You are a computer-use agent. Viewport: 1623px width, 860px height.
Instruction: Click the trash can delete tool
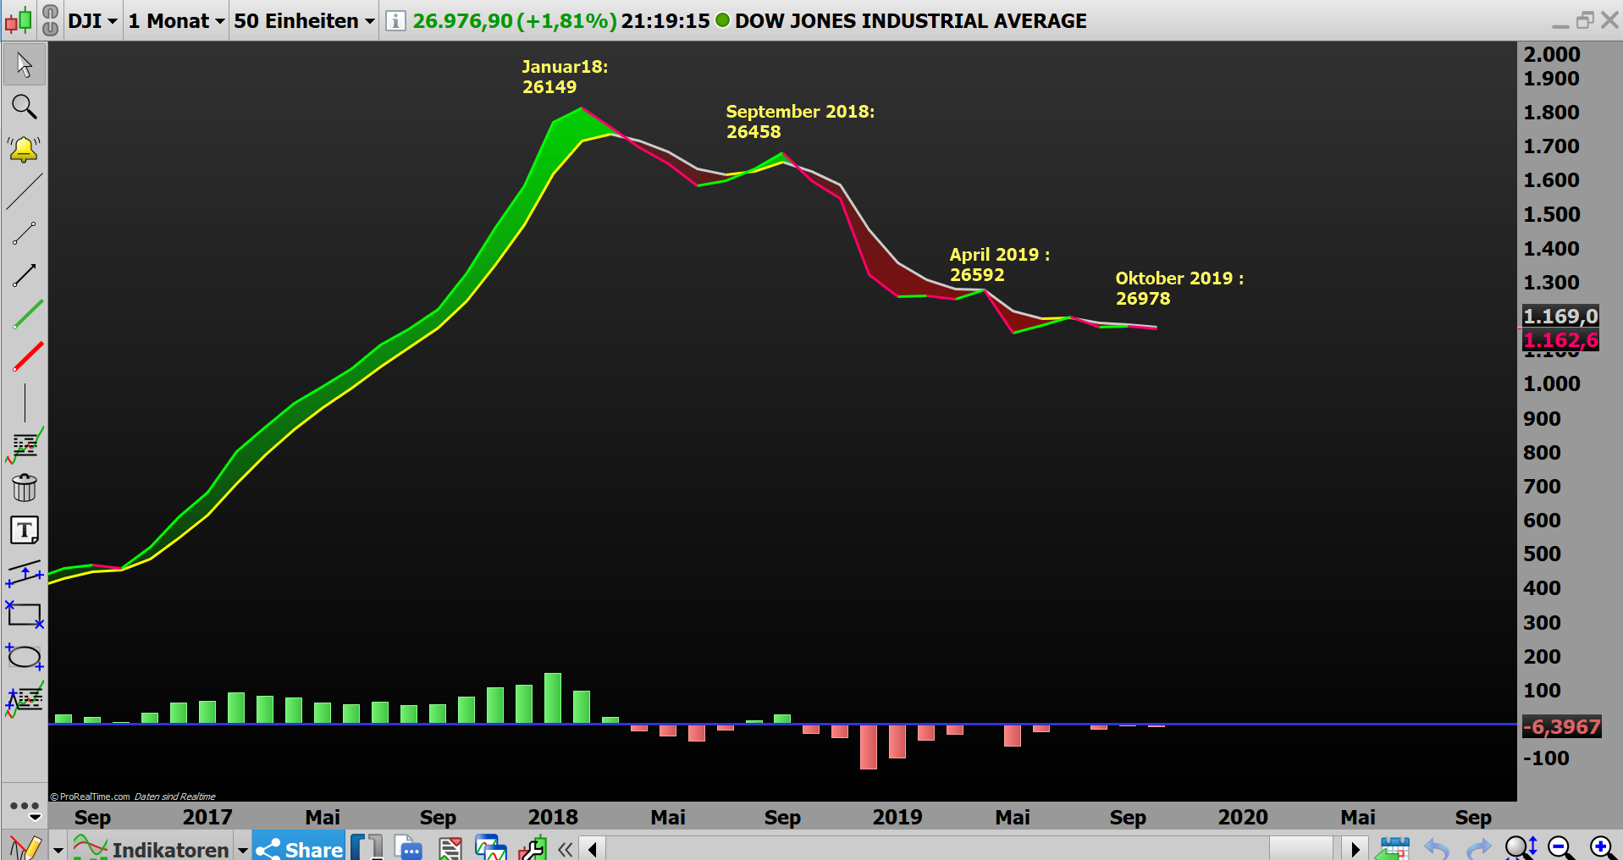coord(25,488)
